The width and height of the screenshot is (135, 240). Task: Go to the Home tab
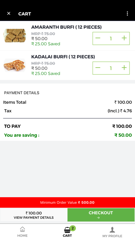[x=22, y=232]
